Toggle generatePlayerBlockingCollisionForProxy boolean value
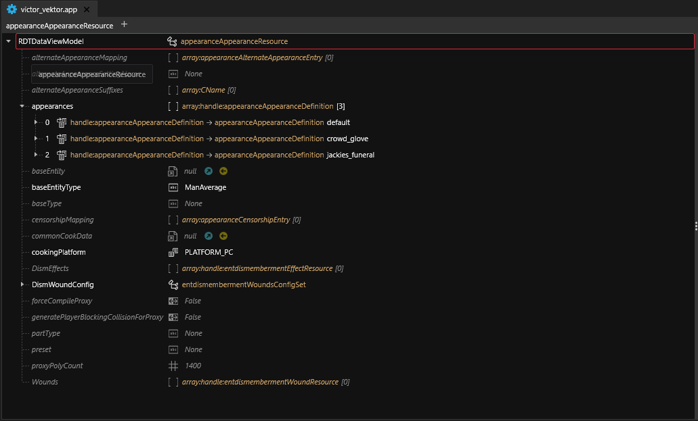Screen dimensions: 698x421 click(x=193, y=317)
